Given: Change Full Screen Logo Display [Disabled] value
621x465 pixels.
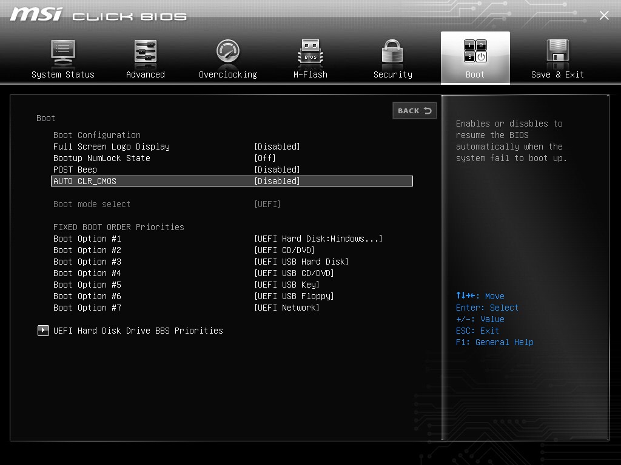Looking at the screenshot, I should pos(277,147).
